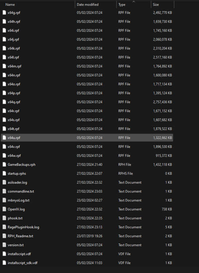Click the size value 1,432,118 KB
This screenshot has width=199, height=273.
pyautogui.click(x=163, y=165)
